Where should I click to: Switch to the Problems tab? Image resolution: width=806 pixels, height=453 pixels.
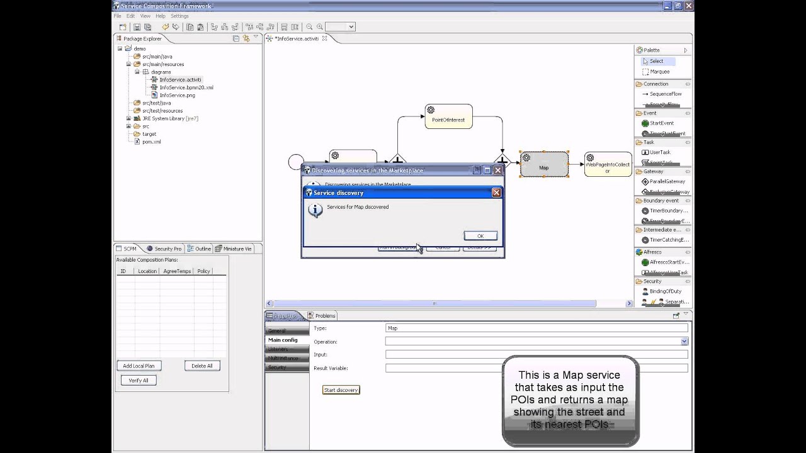coord(322,316)
